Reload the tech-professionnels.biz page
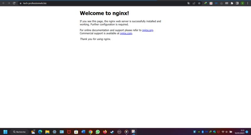 pyautogui.click(x=14, y=3)
